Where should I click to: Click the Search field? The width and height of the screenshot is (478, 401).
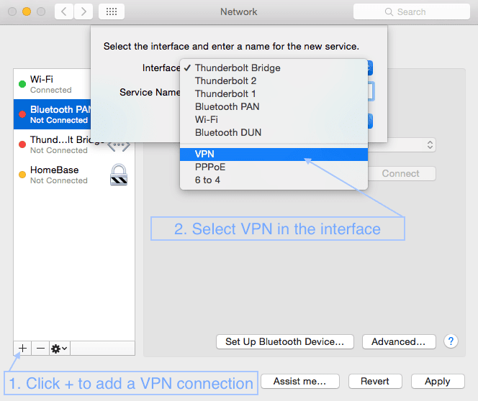(411, 11)
